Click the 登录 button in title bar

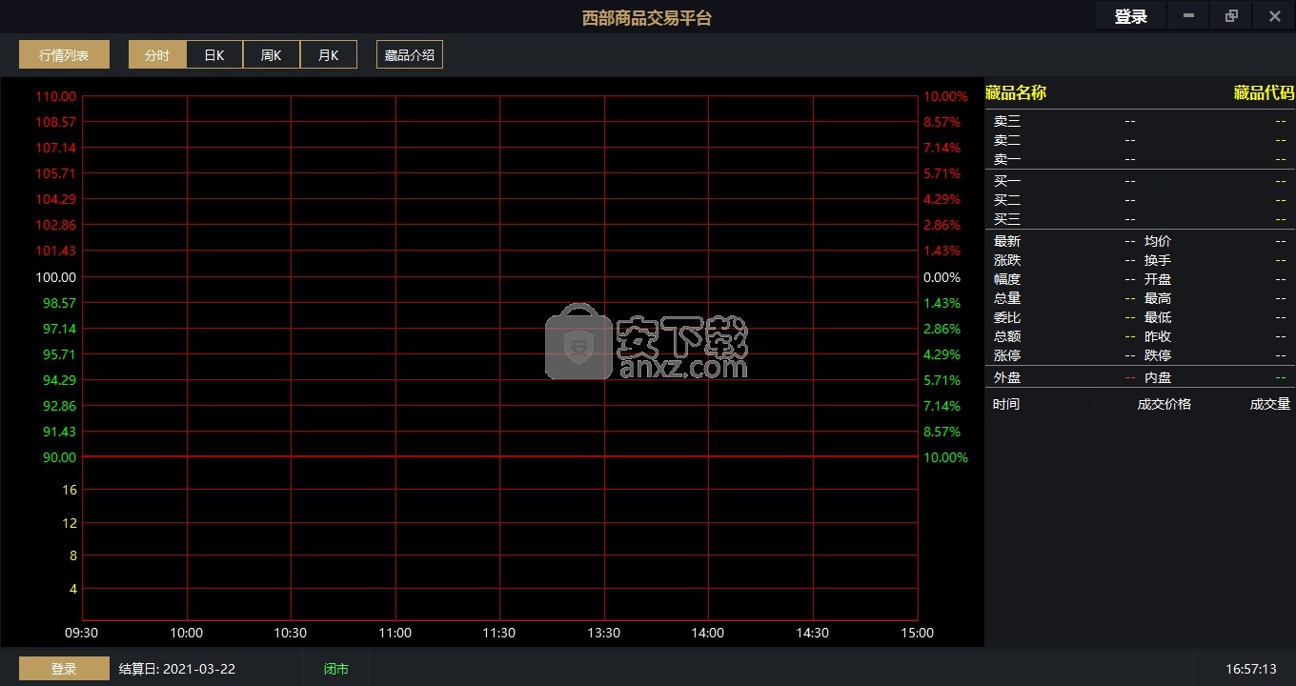(x=1130, y=16)
